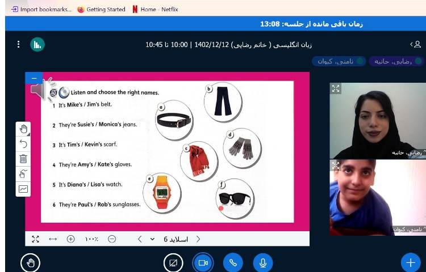Toggle the users list panel
Viewport: 426px width, 272px height.
[x=416, y=44]
